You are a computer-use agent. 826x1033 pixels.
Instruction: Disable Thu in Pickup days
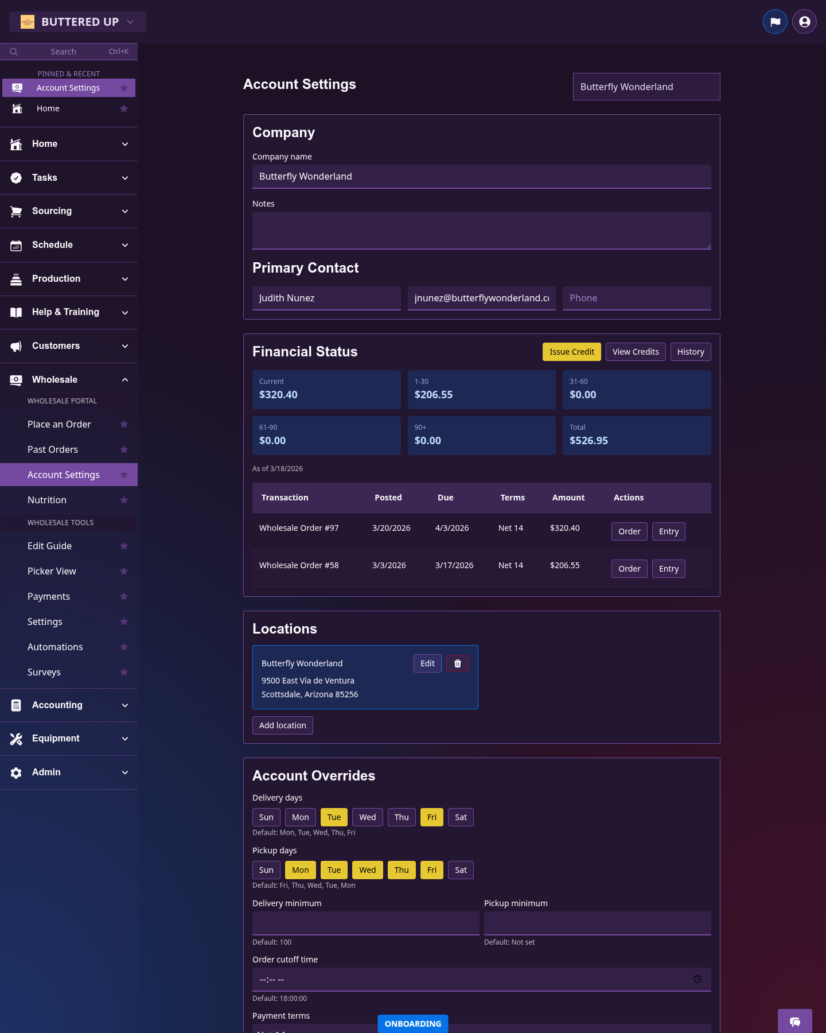[402, 870]
